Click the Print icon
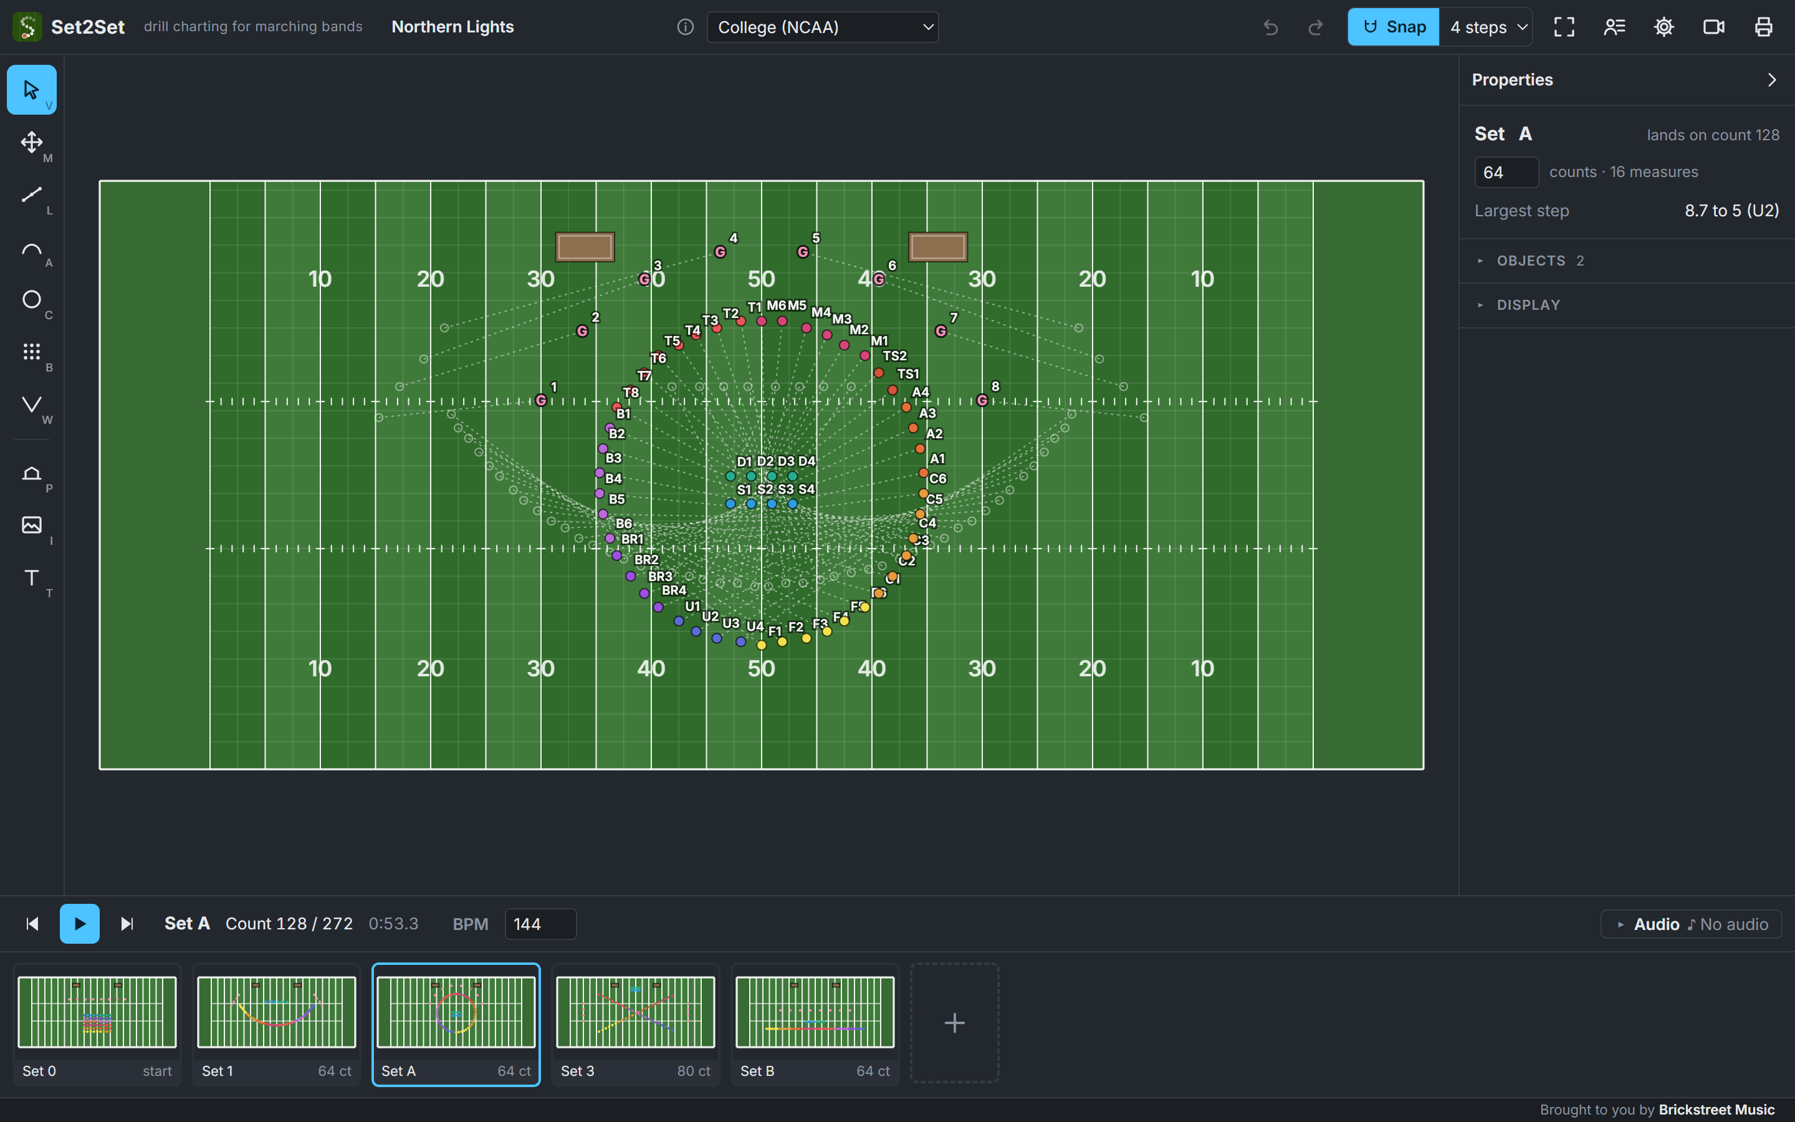The width and height of the screenshot is (1795, 1122). click(x=1764, y=27)
